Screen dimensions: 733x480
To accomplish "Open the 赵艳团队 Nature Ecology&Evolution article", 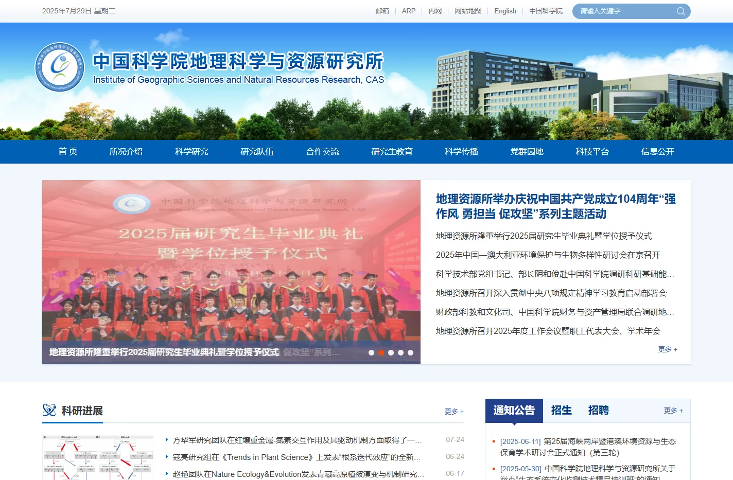I will click(x=299, y=474).
